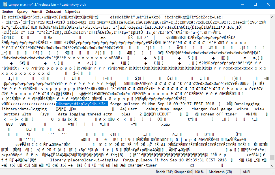Minimize the Poznámkový blok window
Viewport: 275px width, 175px height.
click(242, 5)
